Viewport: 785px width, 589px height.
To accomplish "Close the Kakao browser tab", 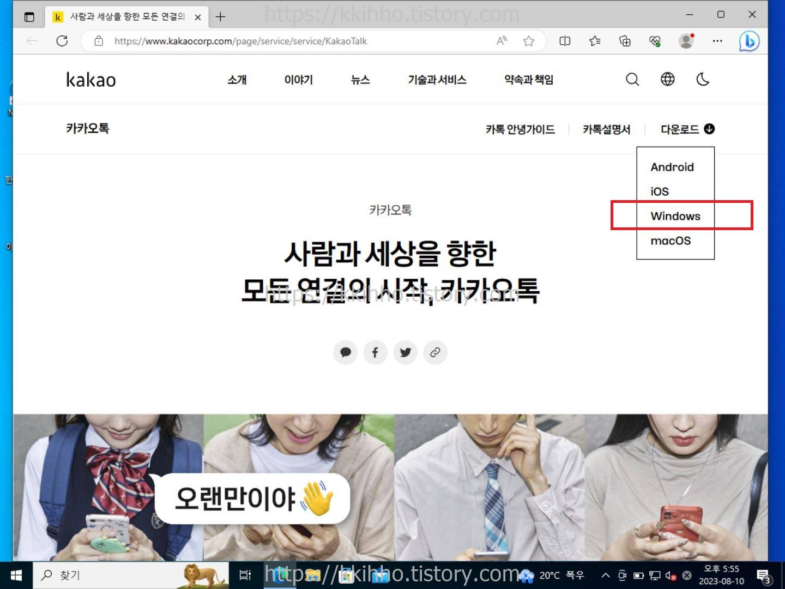I will tap(198, 17).
